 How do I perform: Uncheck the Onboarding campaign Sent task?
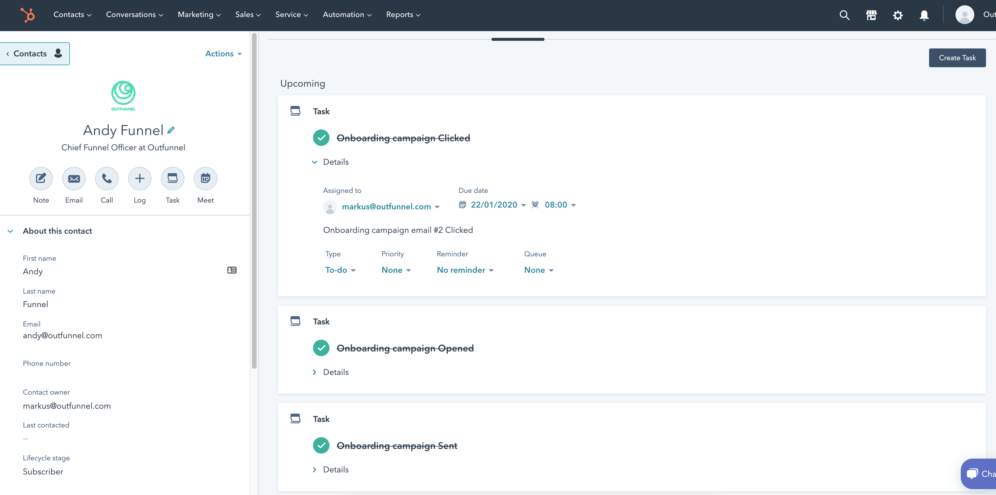coord(321,445)
